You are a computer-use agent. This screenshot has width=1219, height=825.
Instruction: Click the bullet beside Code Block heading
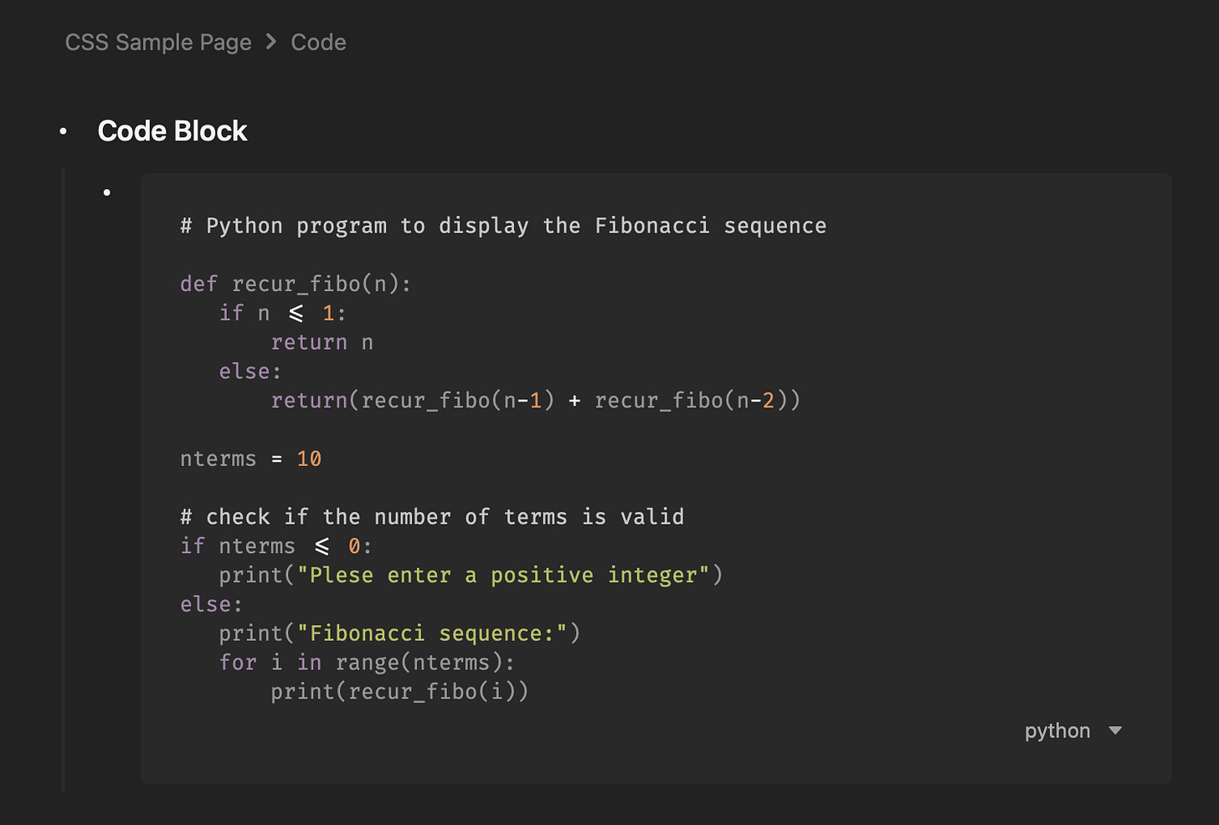point(63,131)
